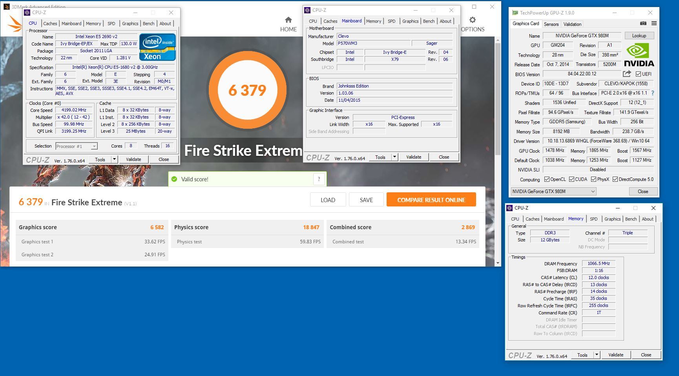The height and width of the screenshot is (376, 679).
Task: Toggle the CUDA checkbox
Action: coord(571,179)
